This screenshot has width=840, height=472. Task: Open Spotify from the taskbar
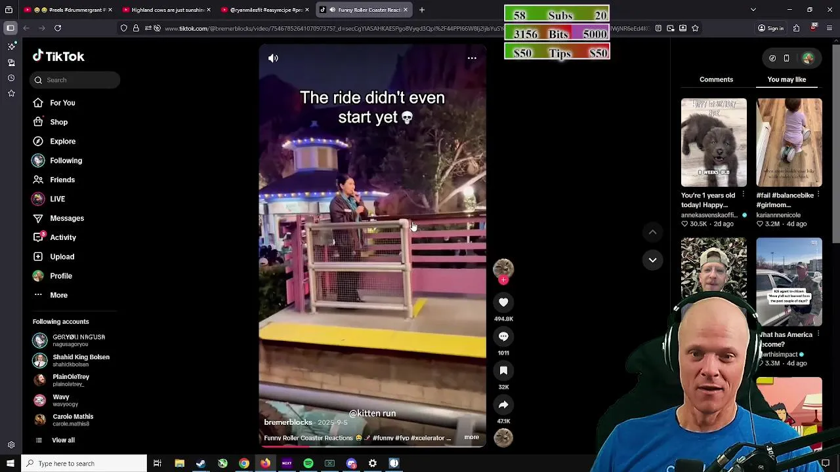click(308, 463)
